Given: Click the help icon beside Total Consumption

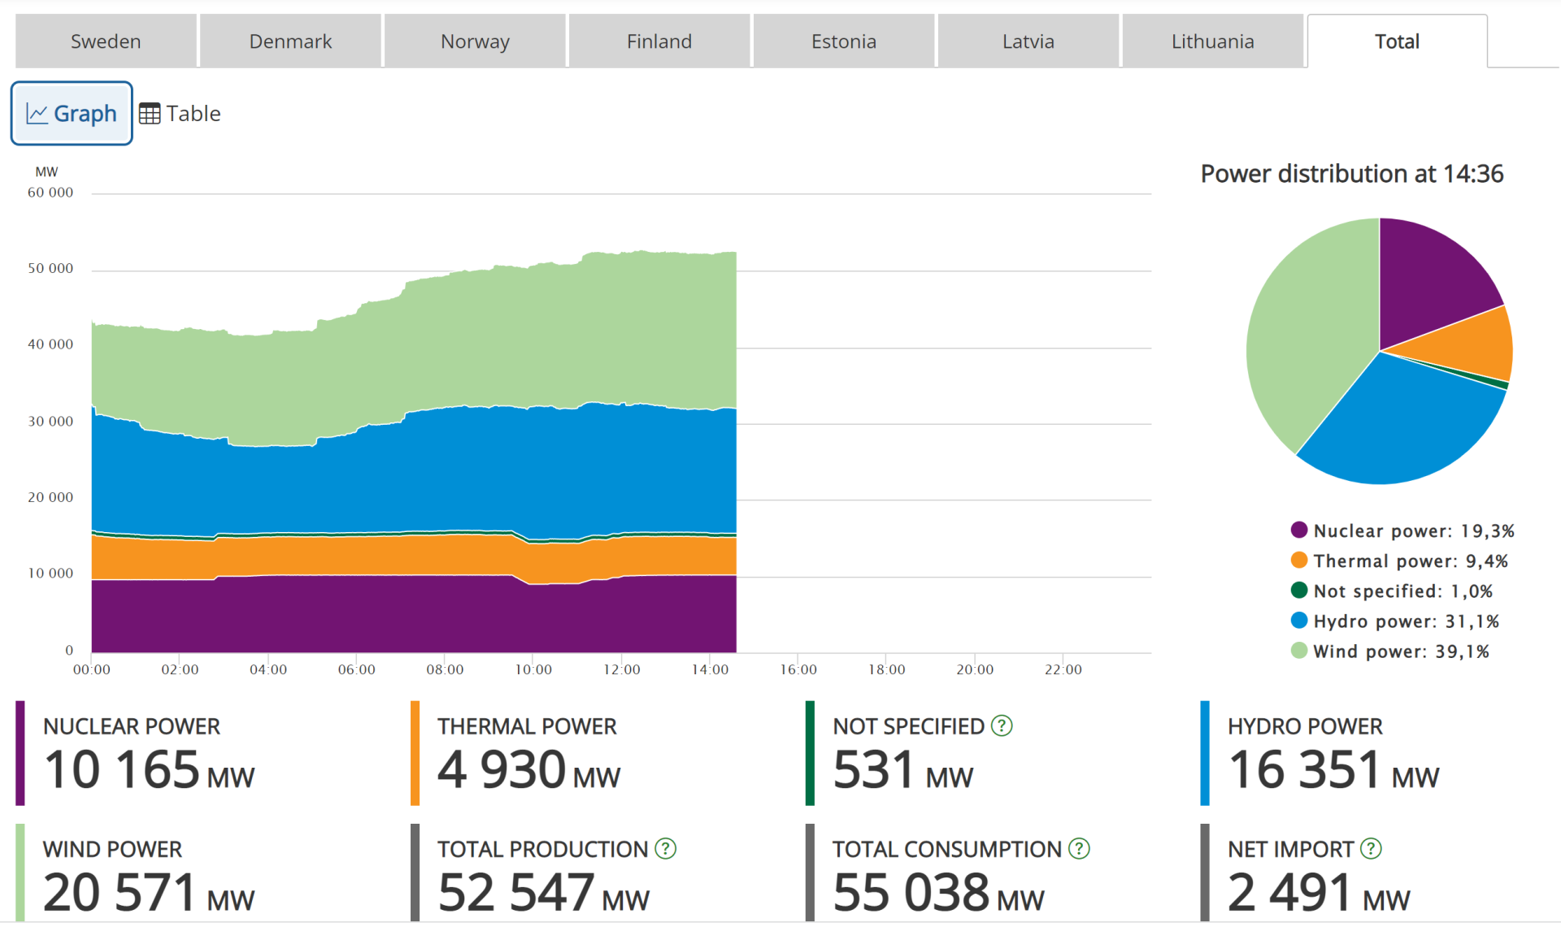Looking at the screenshot, I should point(1079,849).
